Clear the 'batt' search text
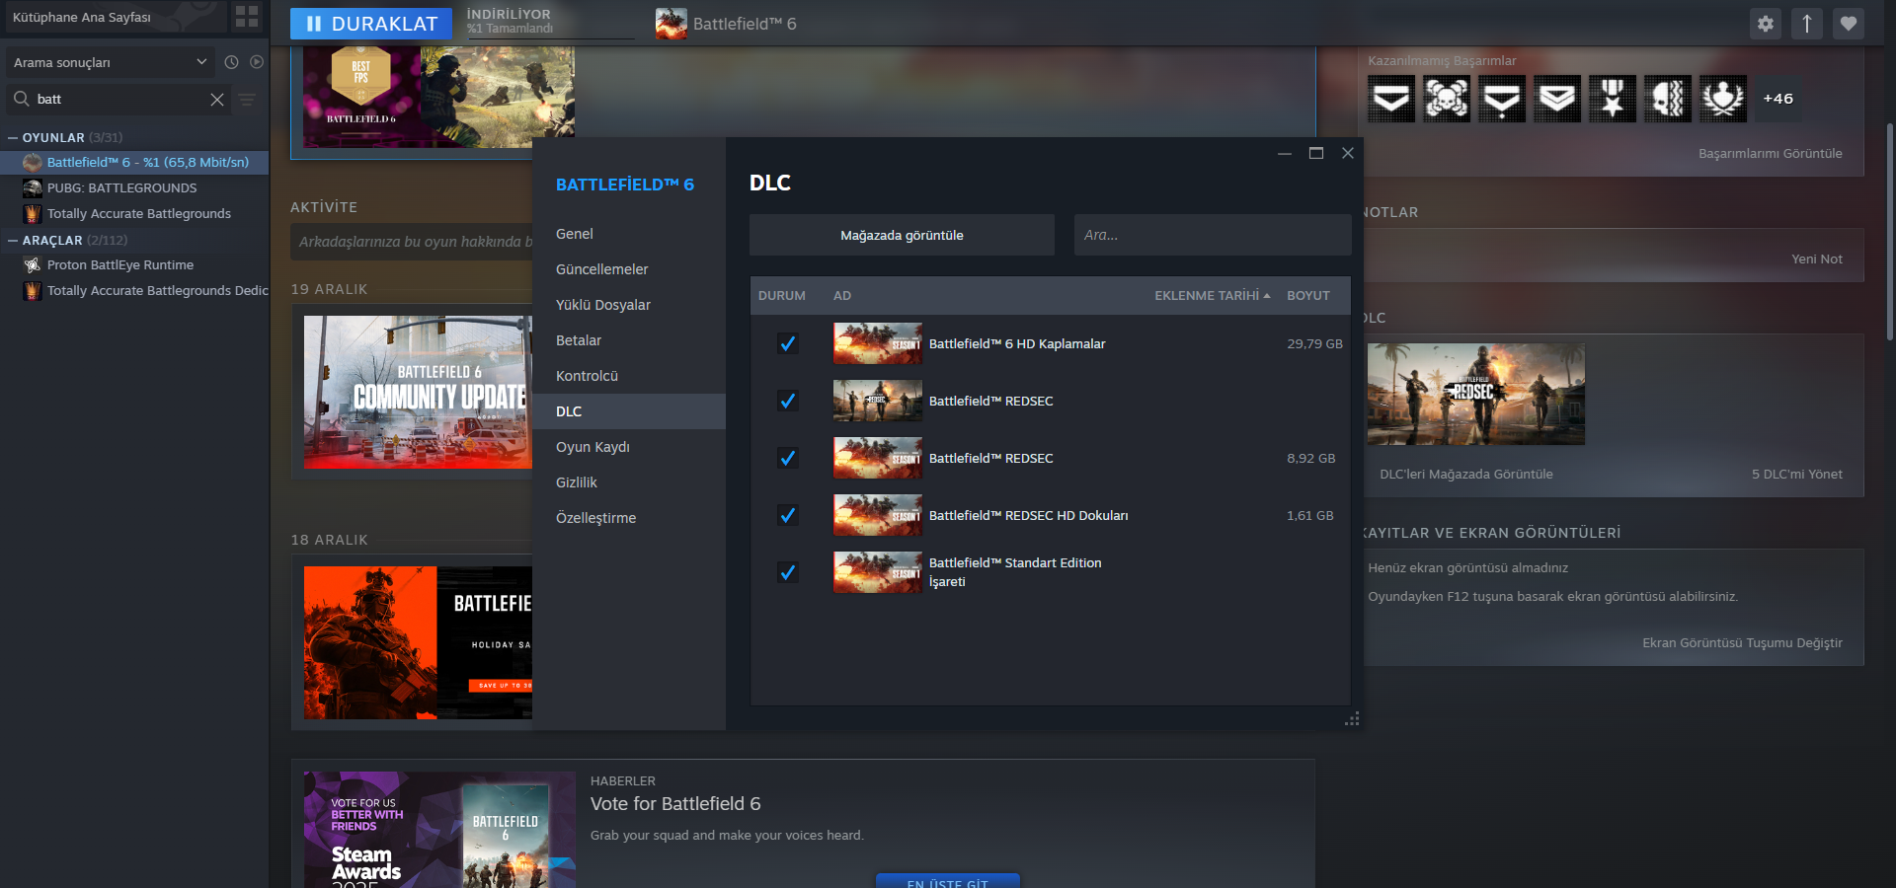 tap(217, 99)
